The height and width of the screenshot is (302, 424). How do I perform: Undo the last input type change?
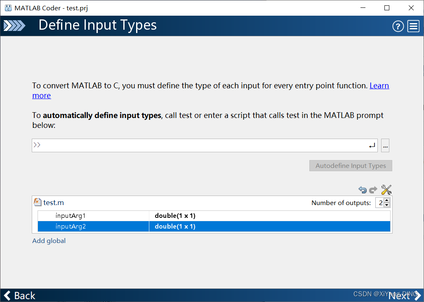click(362, 190)
